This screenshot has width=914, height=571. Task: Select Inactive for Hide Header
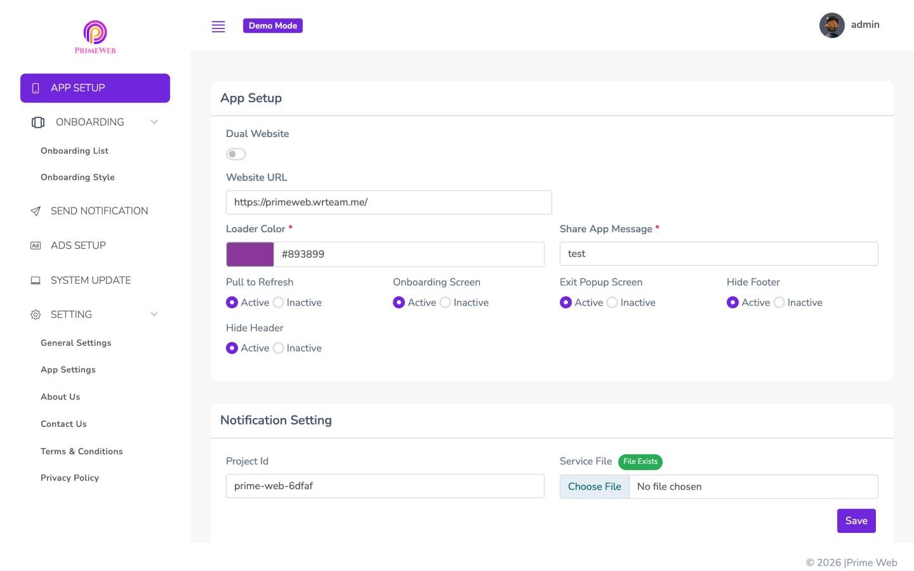(278, 348)
